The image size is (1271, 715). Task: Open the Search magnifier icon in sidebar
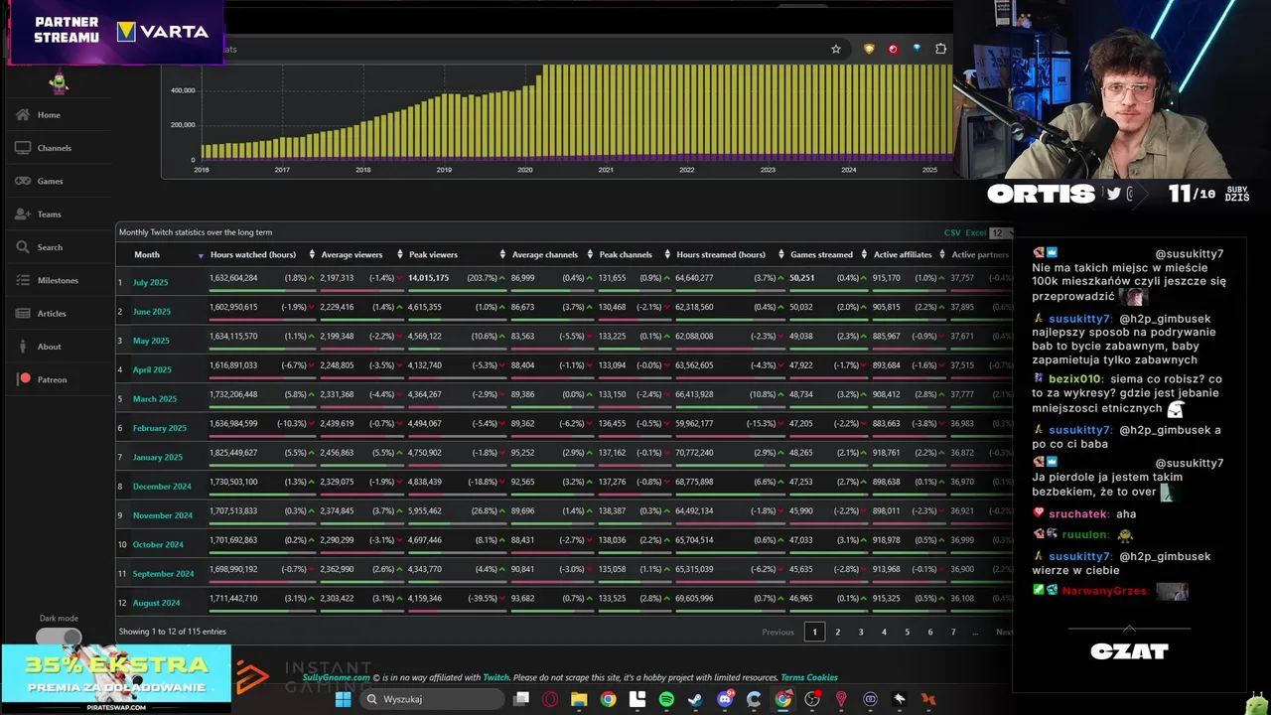pos(22,246)
